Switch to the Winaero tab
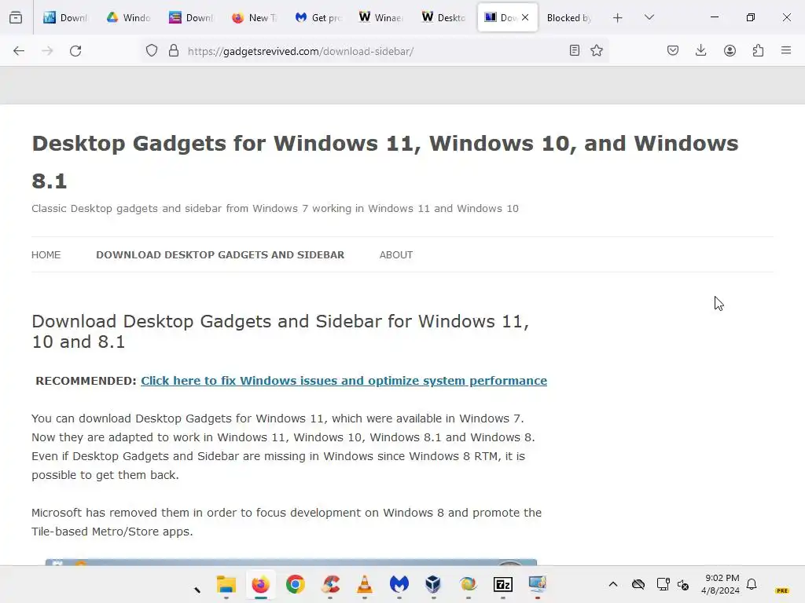This screenshot has width=805, height=603. click(x=380, y=17)
